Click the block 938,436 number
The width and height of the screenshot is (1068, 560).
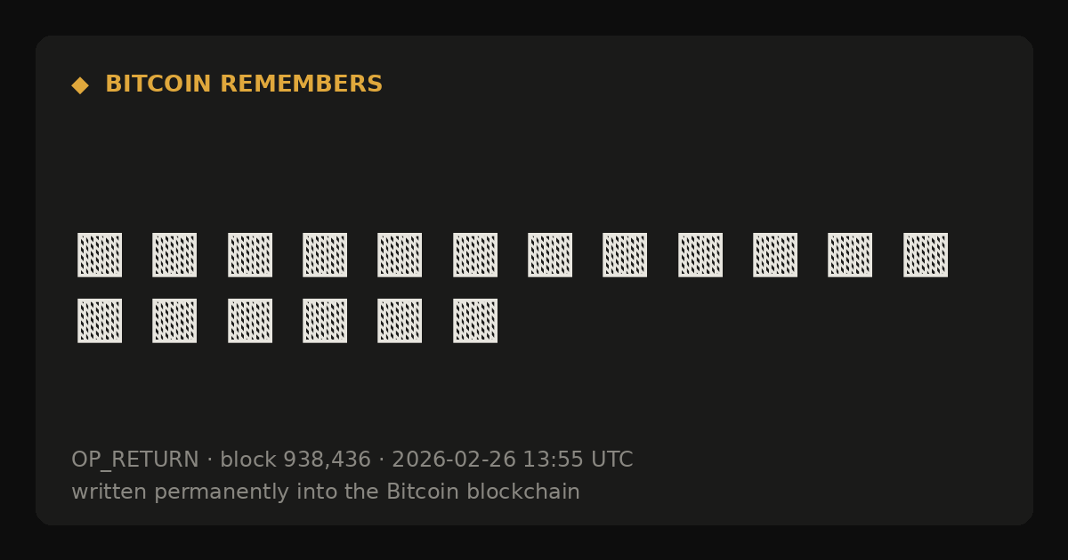point(295,460)
